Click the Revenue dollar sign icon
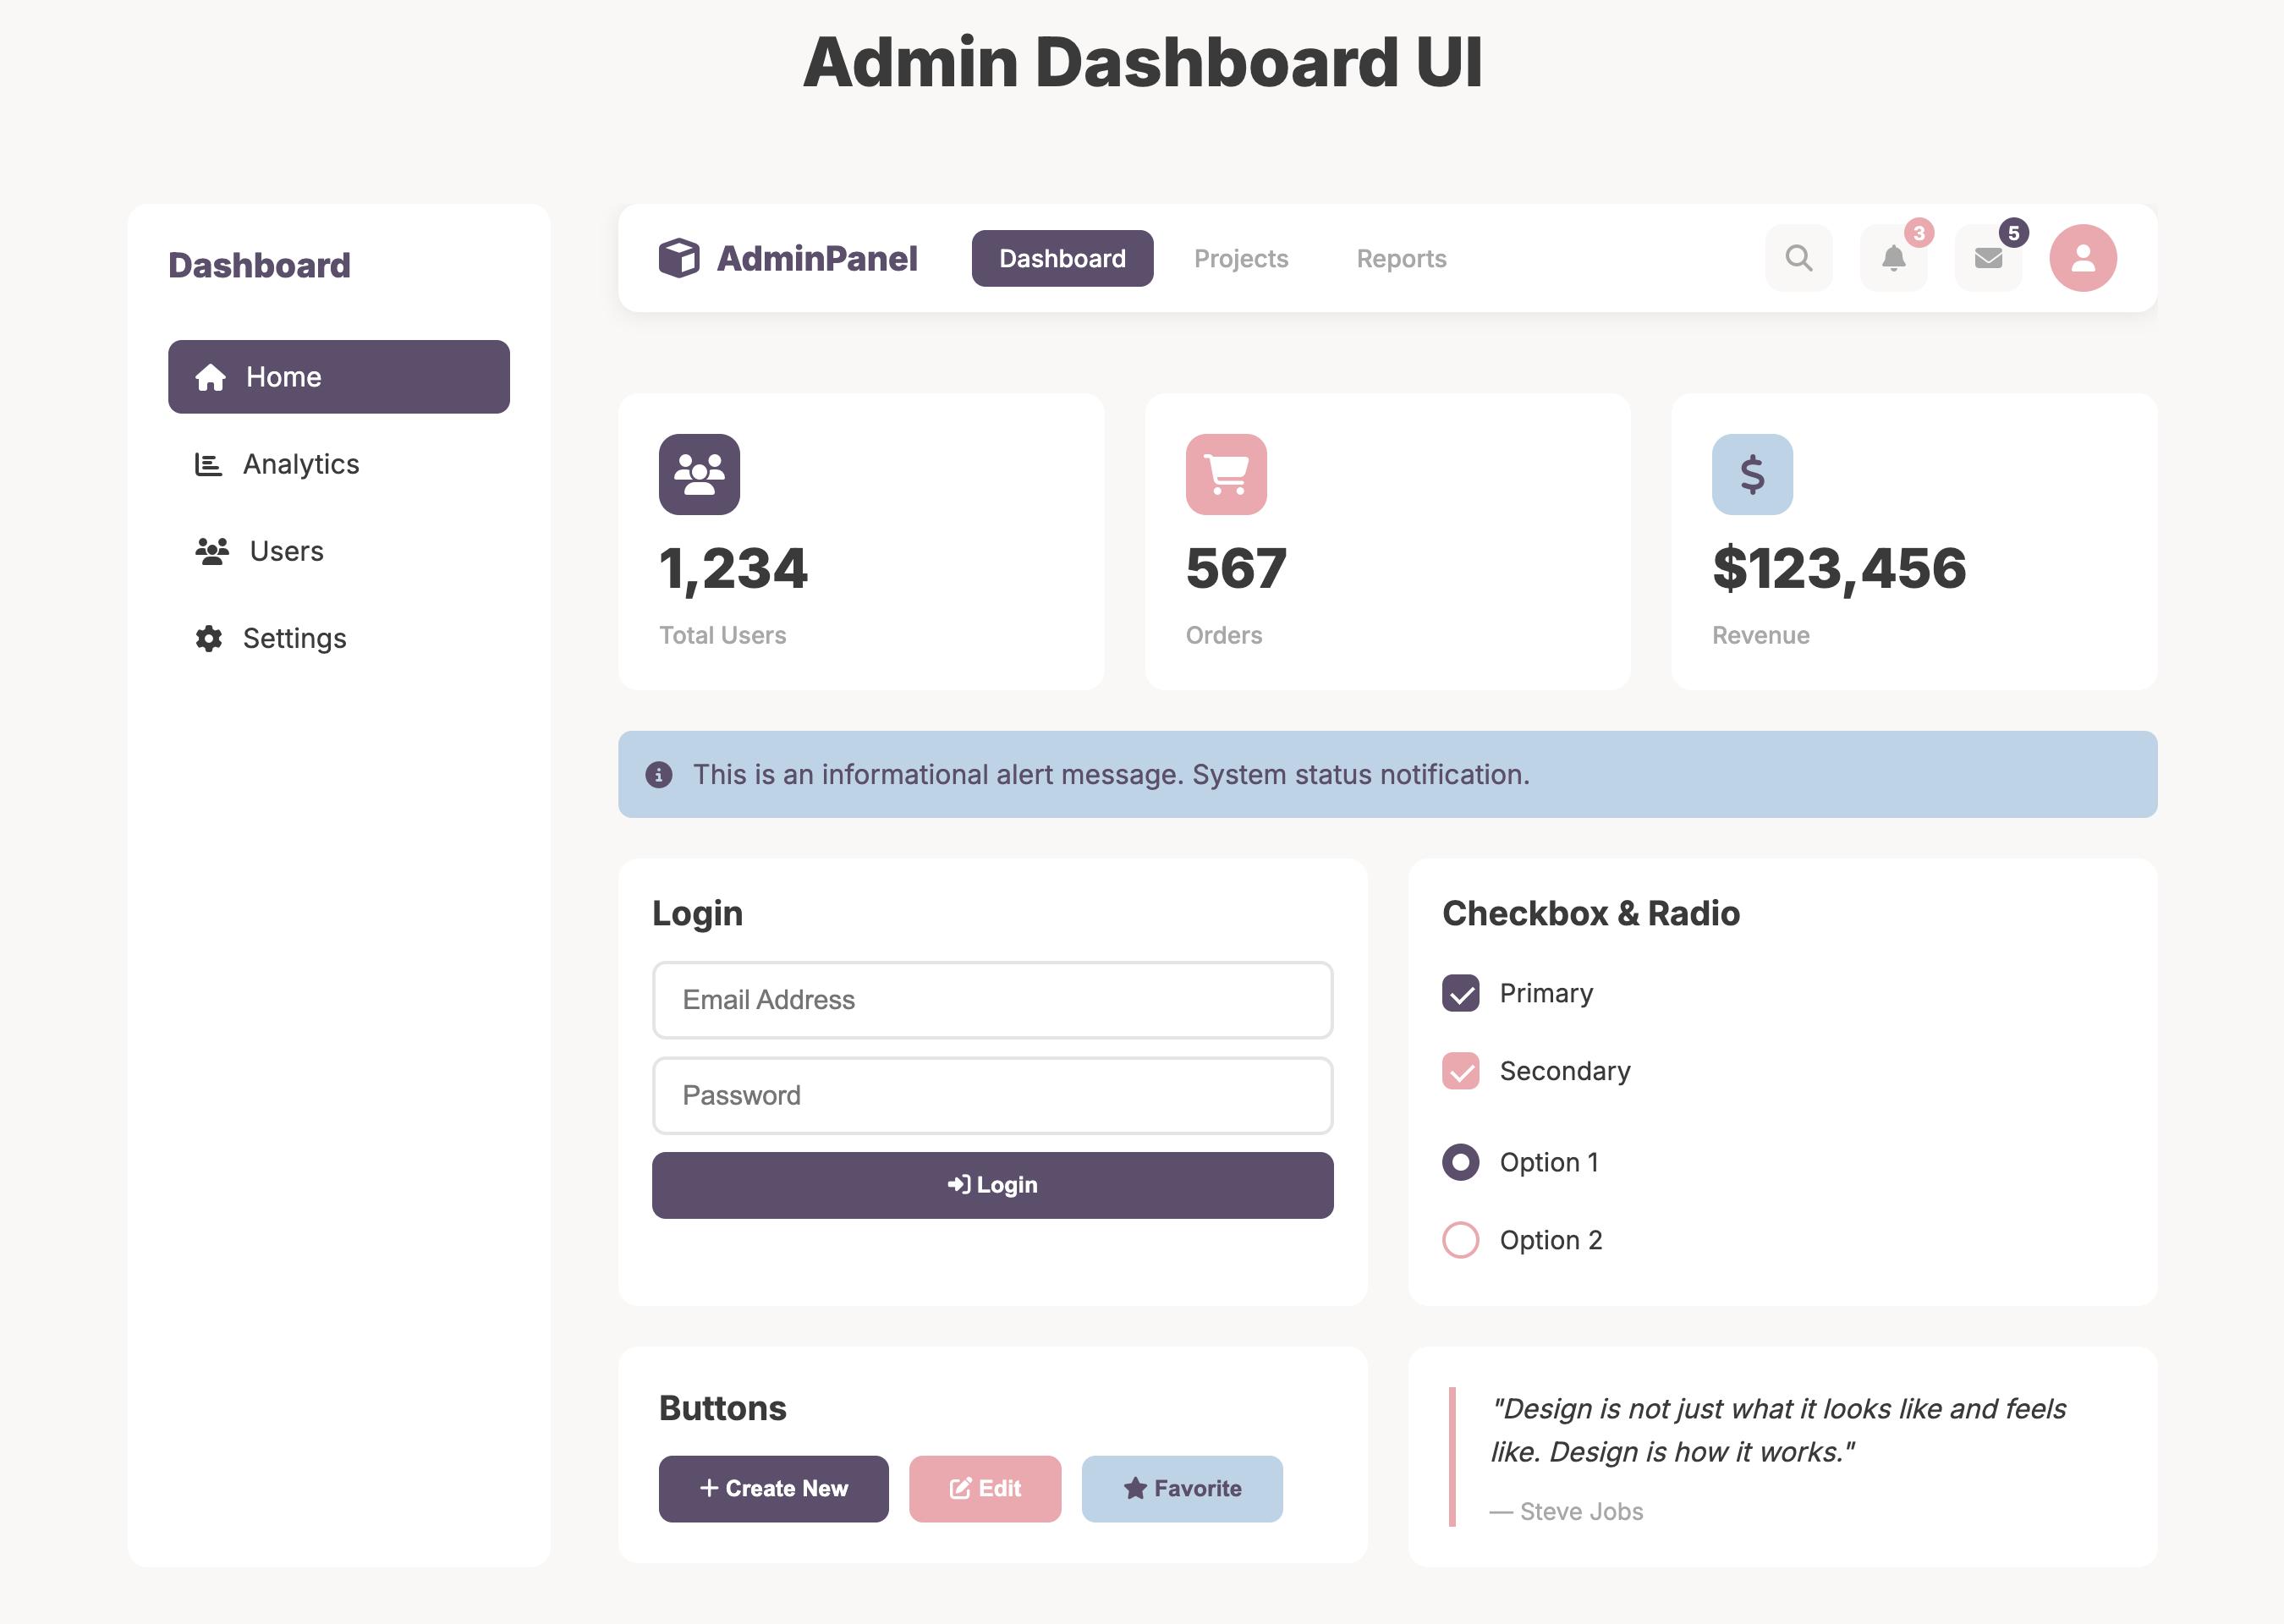Image resolution: width=2284 pixels, height=1624 pixels. [1752, 474]
